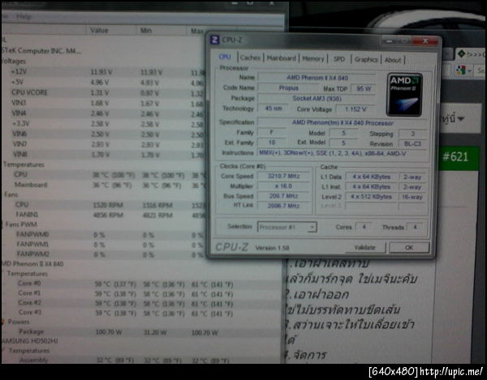The width and height of the screenshot is (487, 380).
Task: Select the +12V voltage row
Action: [104, 72]
